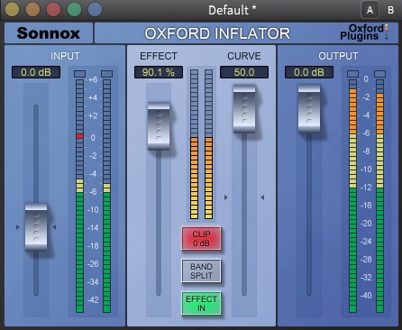402x330 pixels.
Task: Reset left input meter peak indicator
Action: tap(79, 74)
